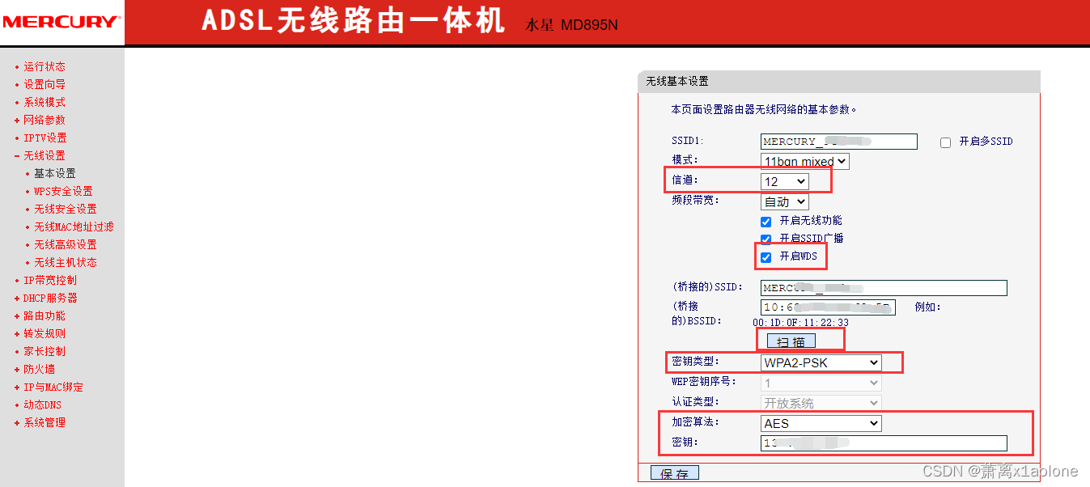1090x487 pixels.
Task: Open 系统模式 in the sidebar
Action: tap(45, 102)
